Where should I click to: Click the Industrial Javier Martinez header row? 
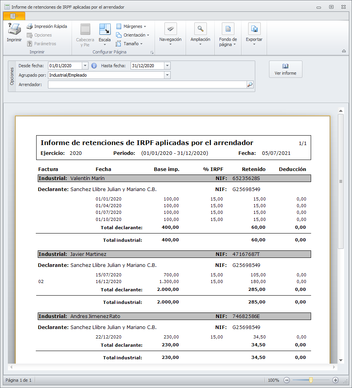coord(175,254)
